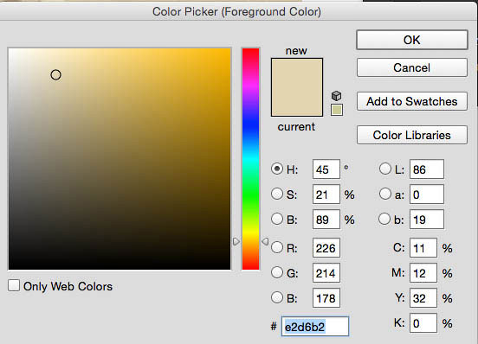Image resolution: width=478 pixels, height=344 pixels.
Task: Click the left hue slider arrow
Action: (236, 241)
